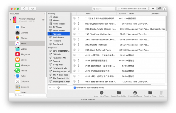Image resolution: width=176 pixels, height=113 pixels.
Task: Sort by the Album column header
Action: coord(139,14)
